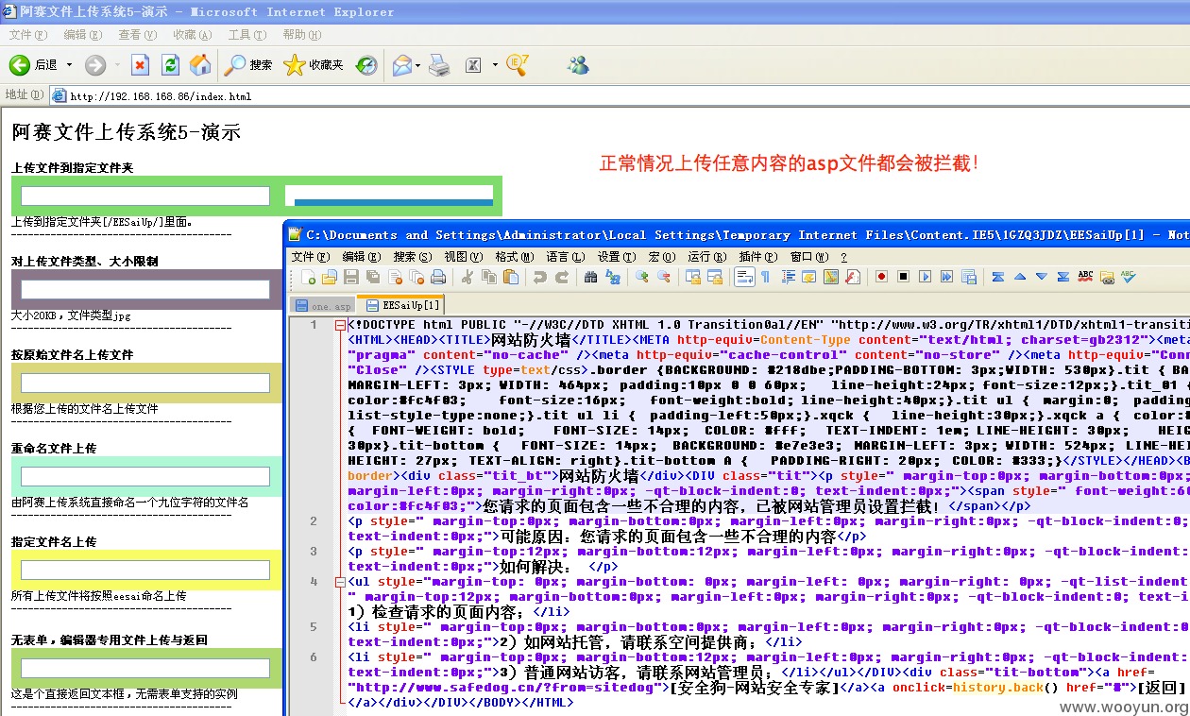Image resolution: width=1190 pixels, height=716 pixels.
Task: Click line number 6 in Notepad++ margin
Action: (x=314, y=657)
